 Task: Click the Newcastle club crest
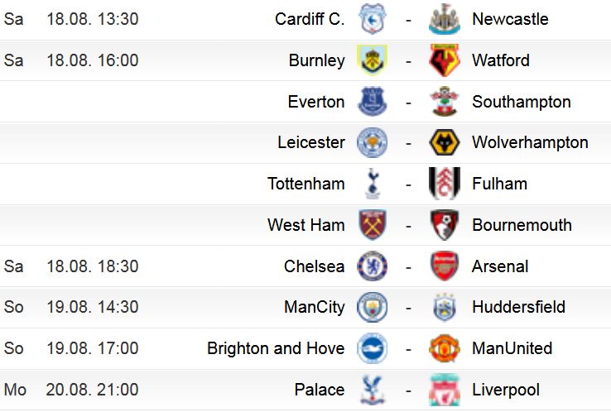click(x=445, y=19)
